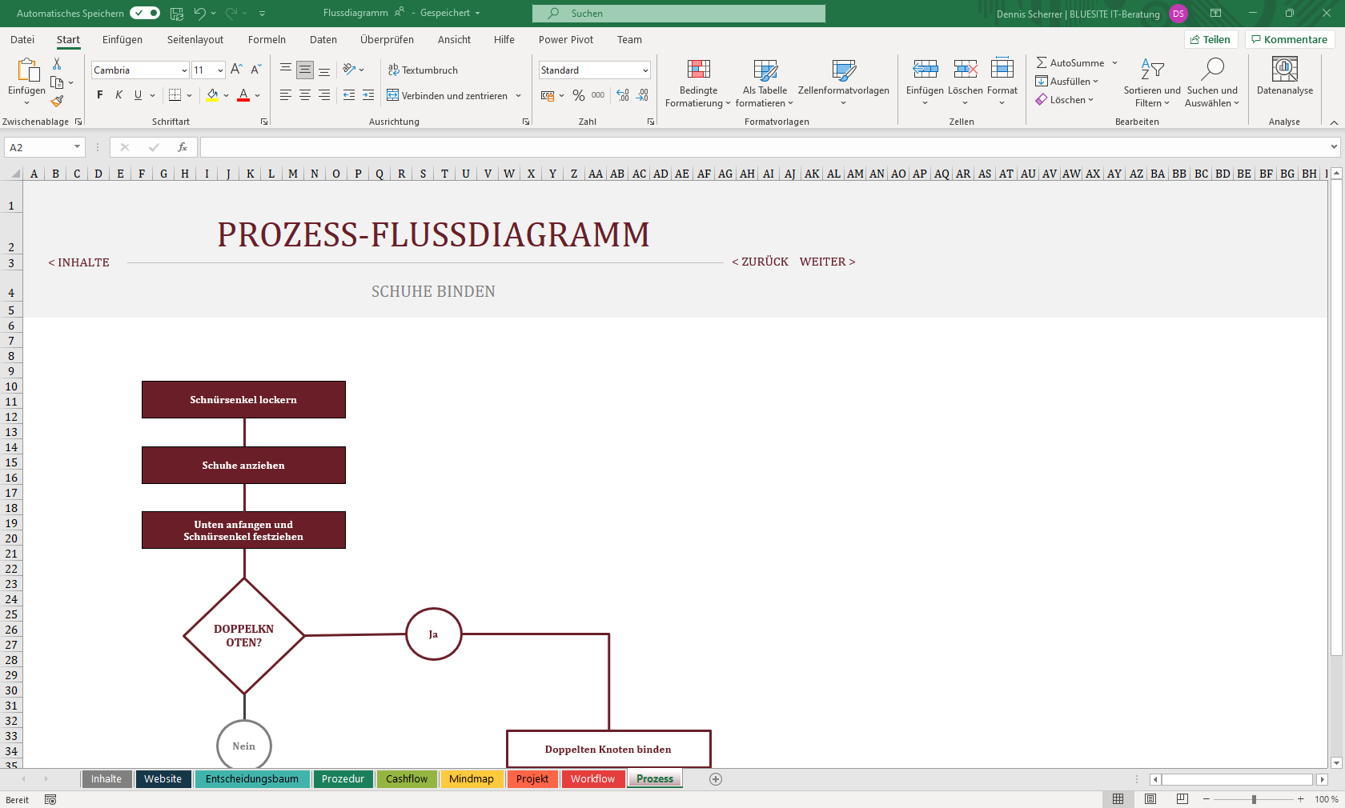Apply percent format with the Prozent icon
The width and height of the screenshot is (1345, 808).
tap(578, 94)
